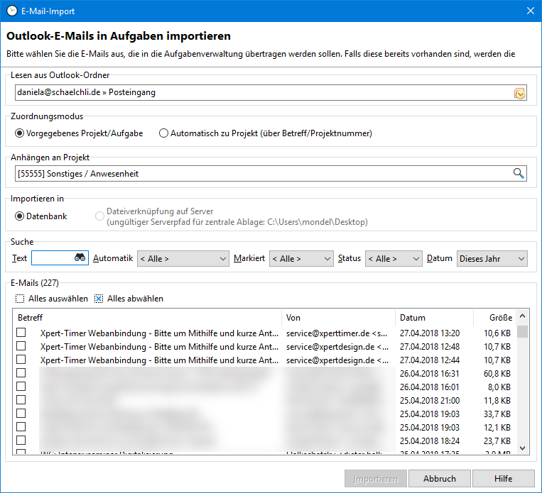Viewport: 542px width, 493px height.
Task: Check the email dated 27.04.2018 12:48
Action: [21, 346]
